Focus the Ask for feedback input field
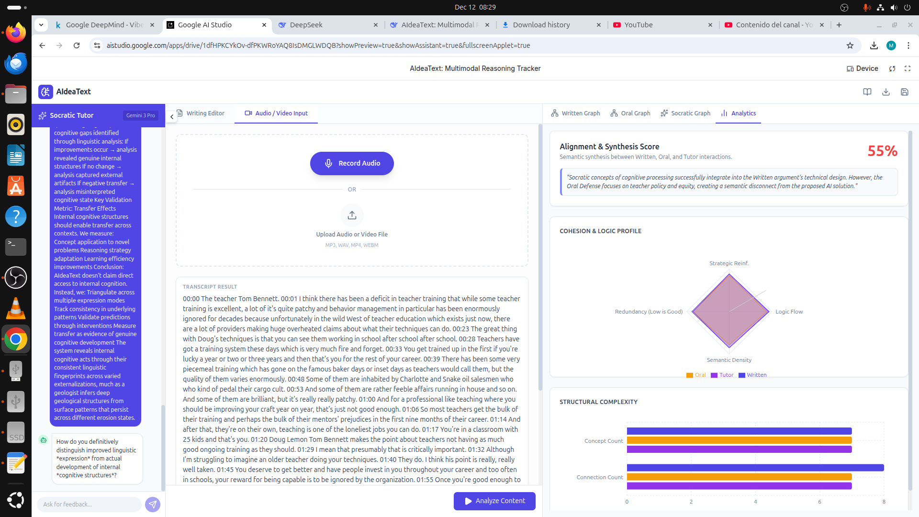The image size is (919, 517). coord(89,504)
